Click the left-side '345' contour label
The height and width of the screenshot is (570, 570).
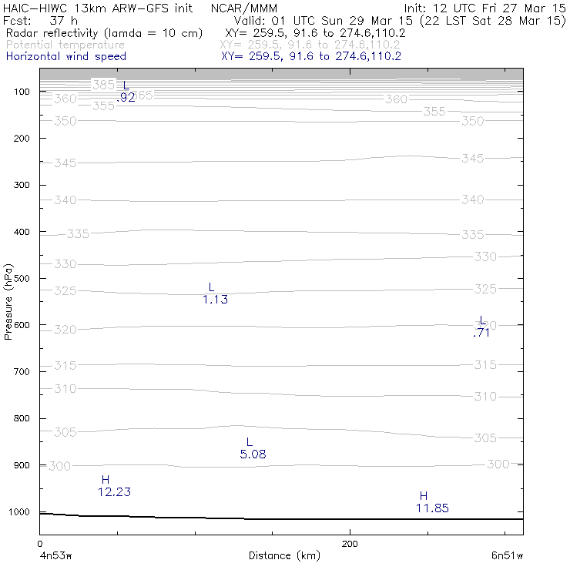(x=65, y=163)
